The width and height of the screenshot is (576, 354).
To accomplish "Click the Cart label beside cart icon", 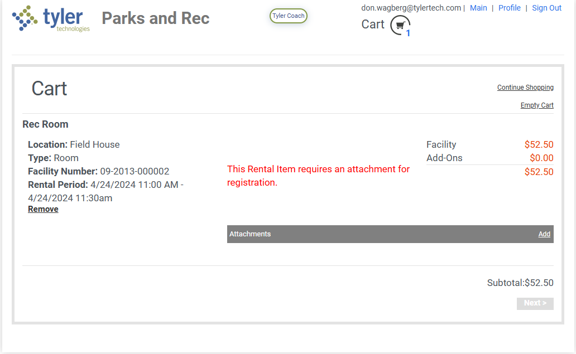I will point(373,25).
